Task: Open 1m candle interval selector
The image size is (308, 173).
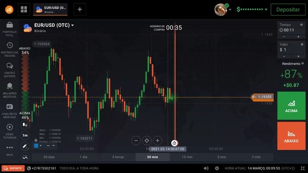Action: pos(25,136)
